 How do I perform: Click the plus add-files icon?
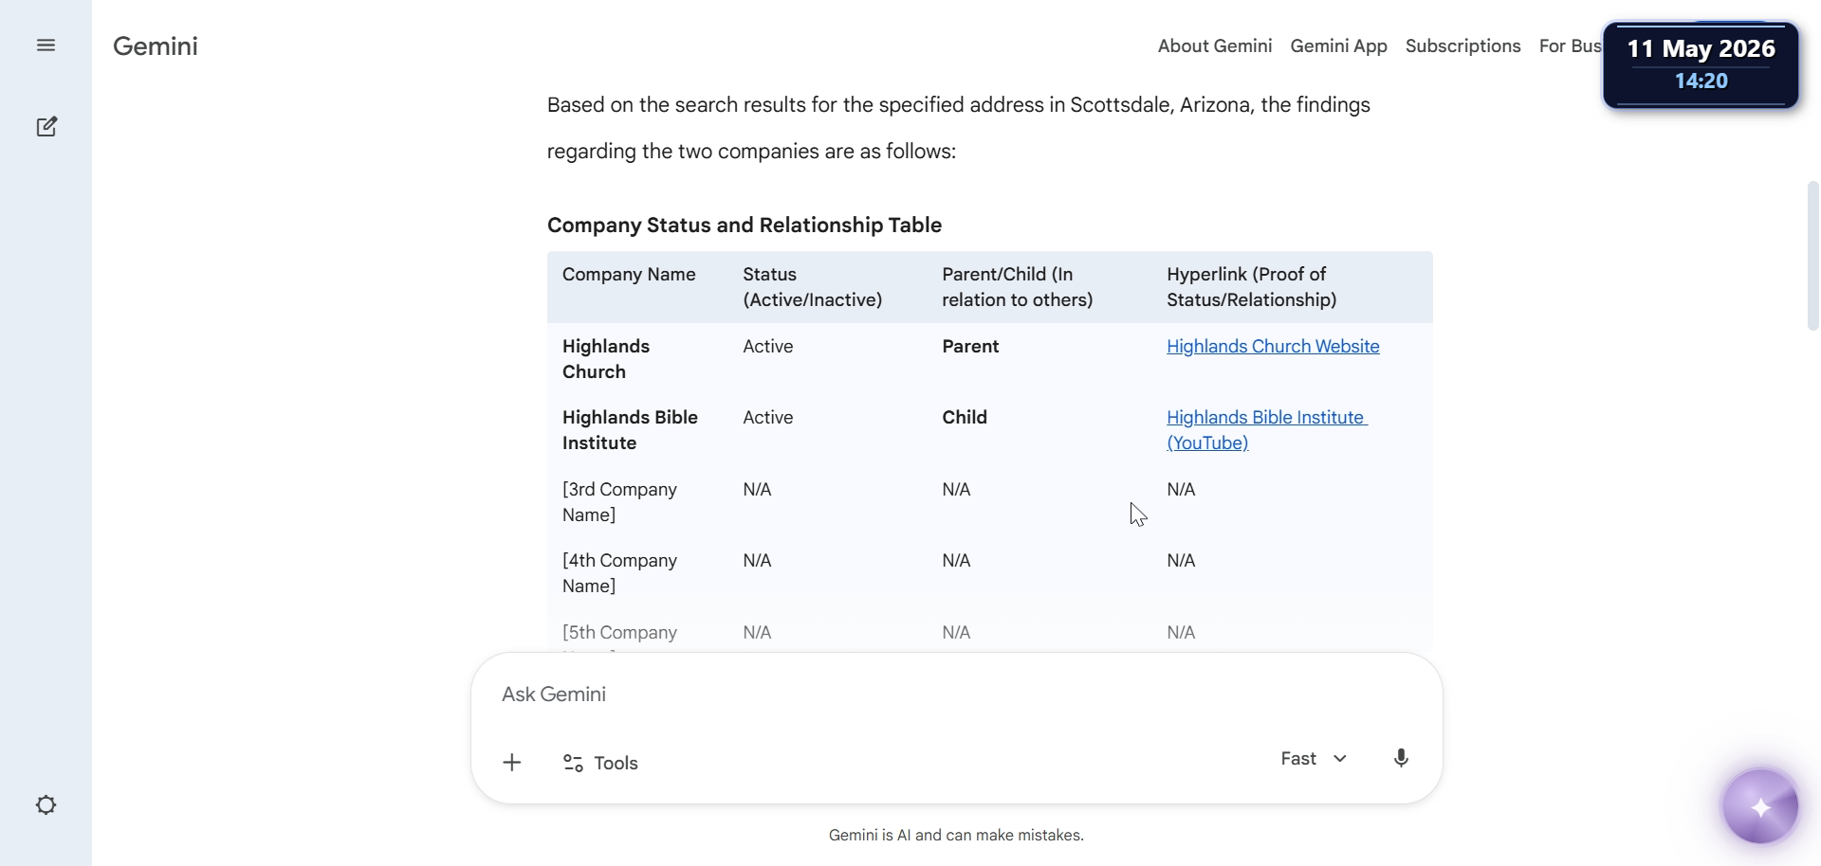512,763
